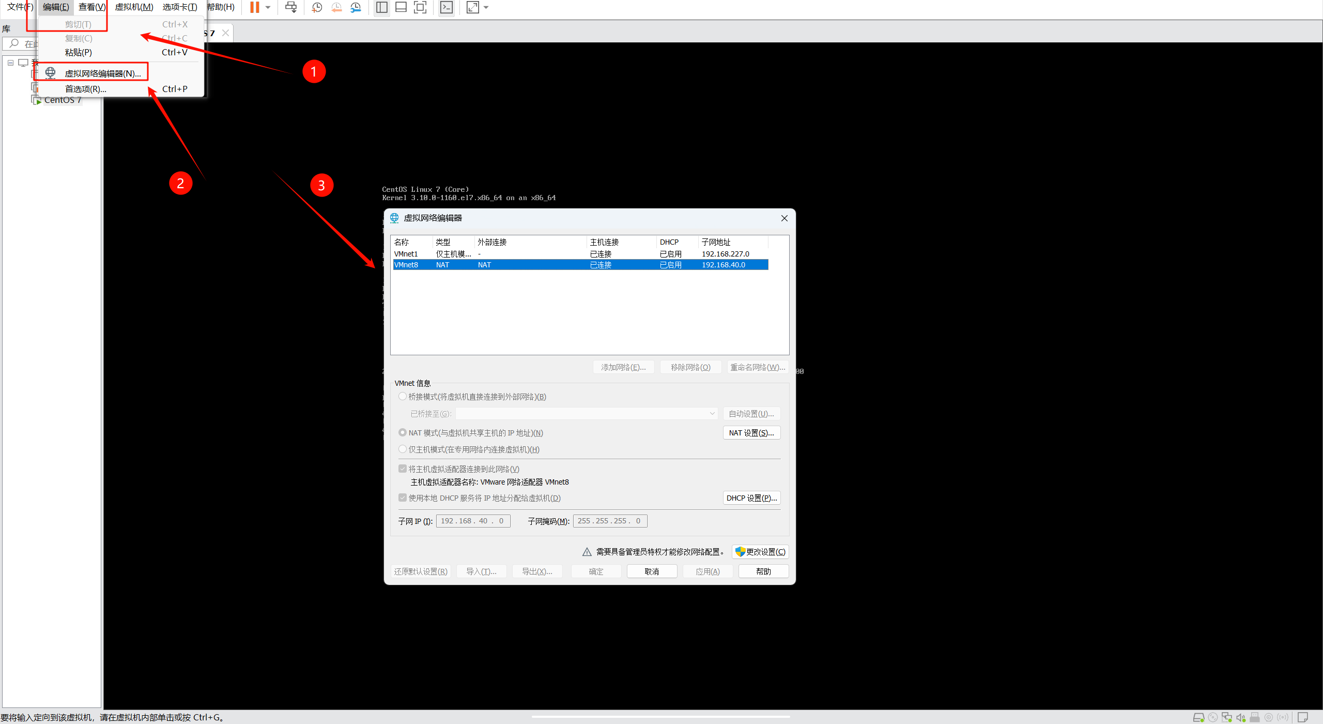Open the 虚拟机(M) menu
This screenshot has width=1323, height=724.
click(134, 7)
